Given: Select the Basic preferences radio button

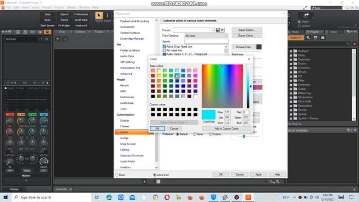Looking at the screenshot, I should pos(117,175).
